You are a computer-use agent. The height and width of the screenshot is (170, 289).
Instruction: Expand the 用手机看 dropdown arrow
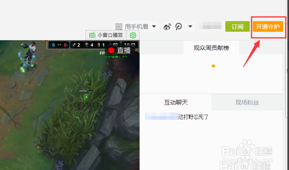(x=154, y=27)
